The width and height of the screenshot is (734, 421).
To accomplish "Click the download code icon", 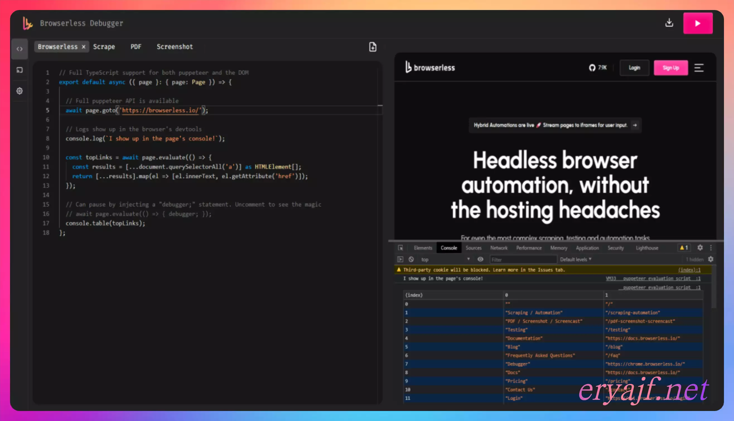I will (x=669, y=23).
